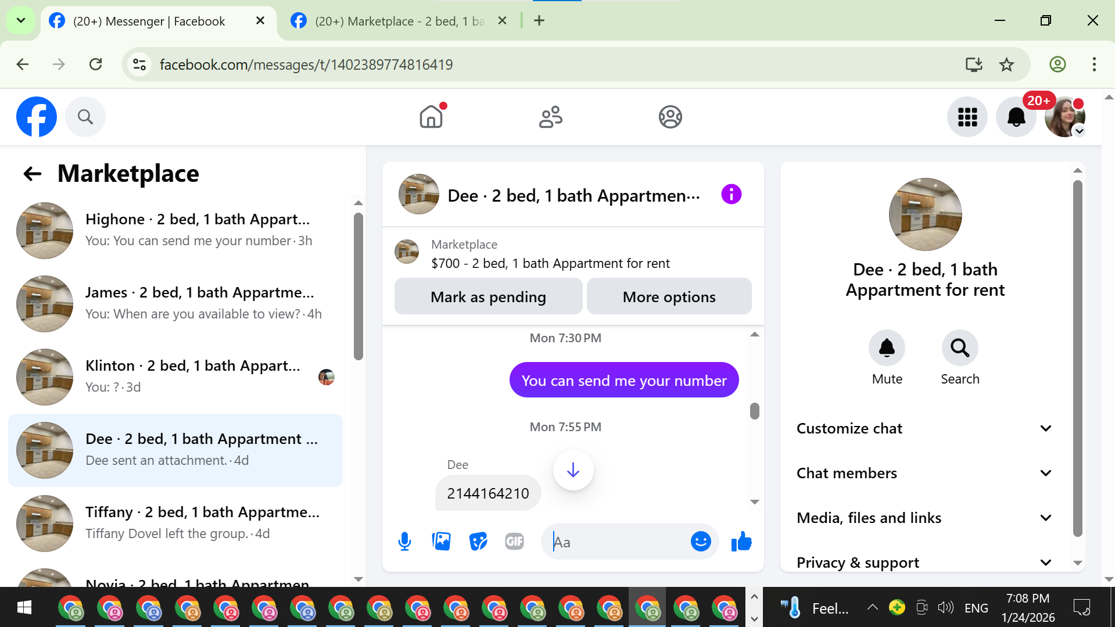
Task: Switch to the Marketplace 2 bed tab
Action: [400, 21]
